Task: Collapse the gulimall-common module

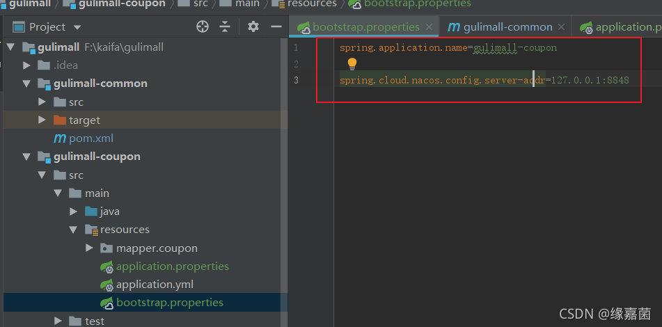Action: tap(27, 83)
